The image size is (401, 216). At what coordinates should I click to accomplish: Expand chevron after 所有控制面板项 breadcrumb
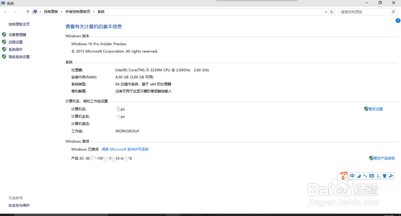[x=93, y=12]
